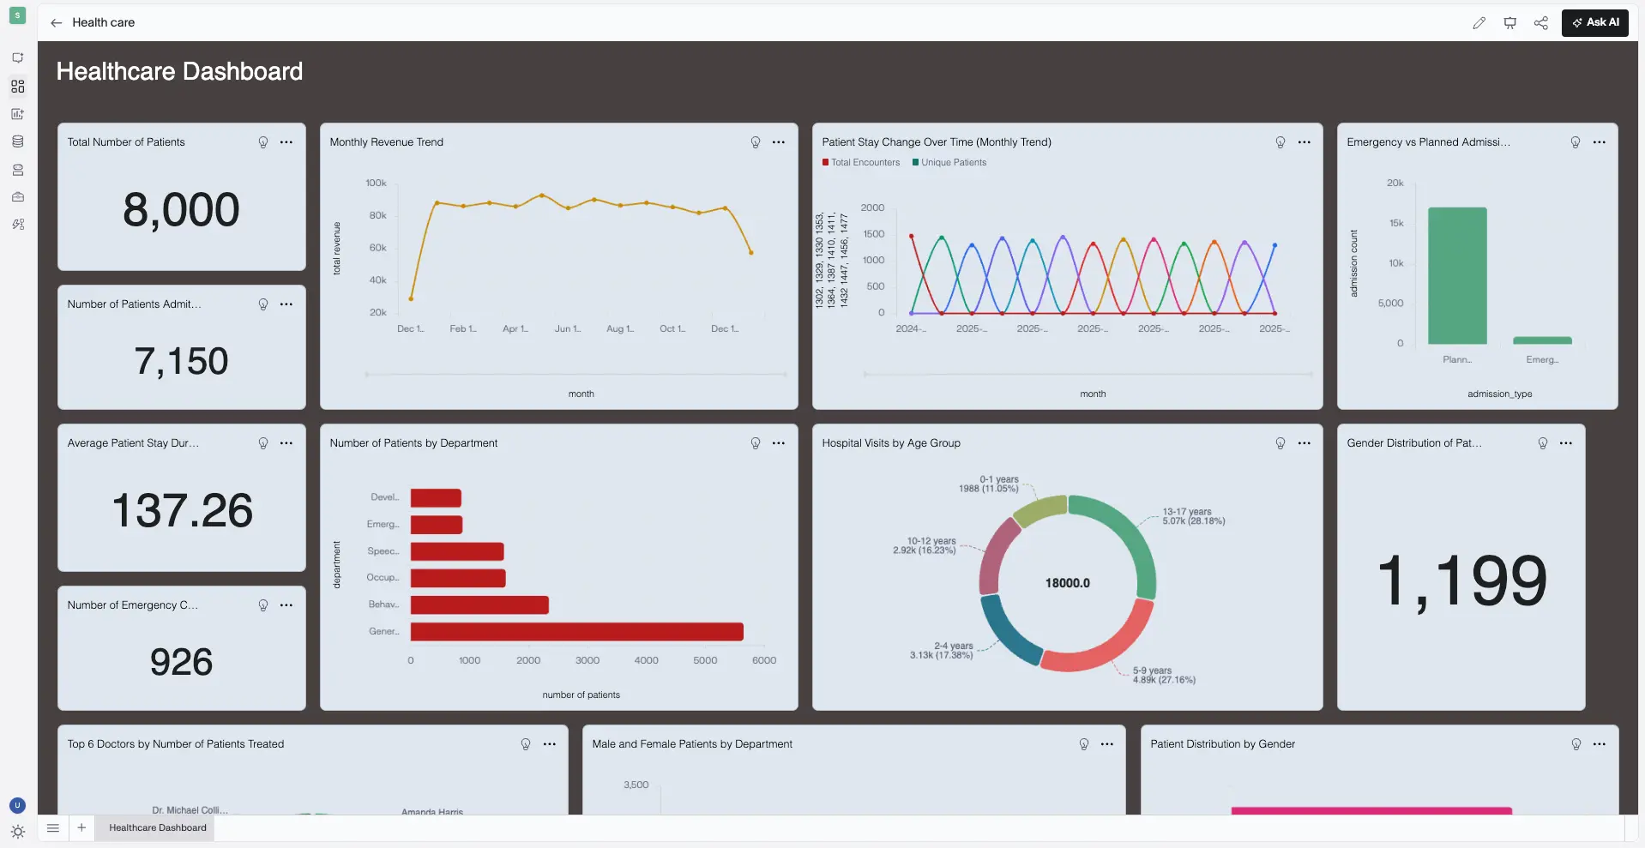Click the 8,000 total patients value
This screenshot has height=848, width=1645.
tap(181, 210)
